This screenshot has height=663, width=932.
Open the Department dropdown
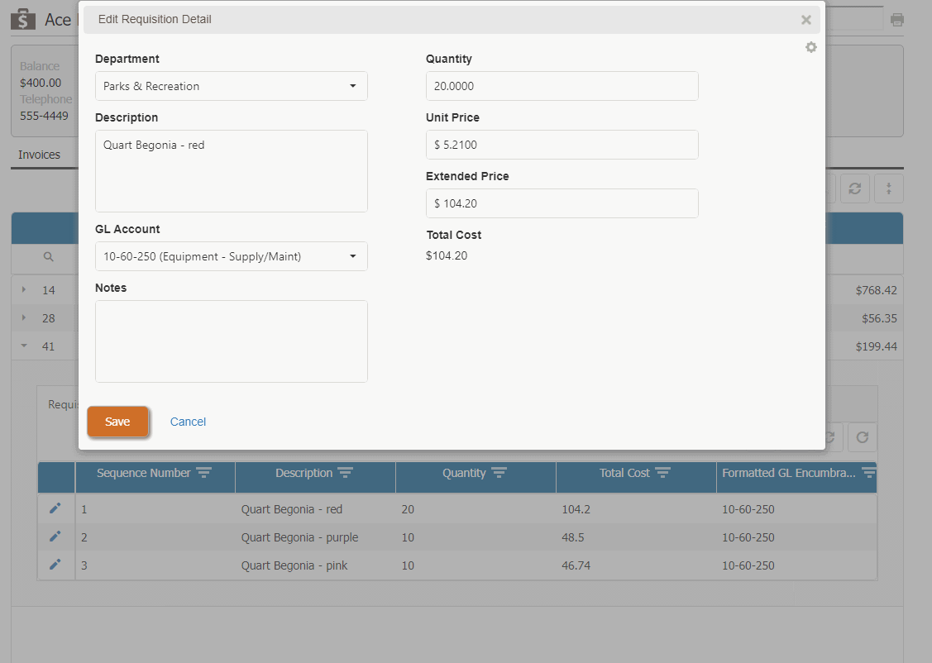click(x=354, y=85)
